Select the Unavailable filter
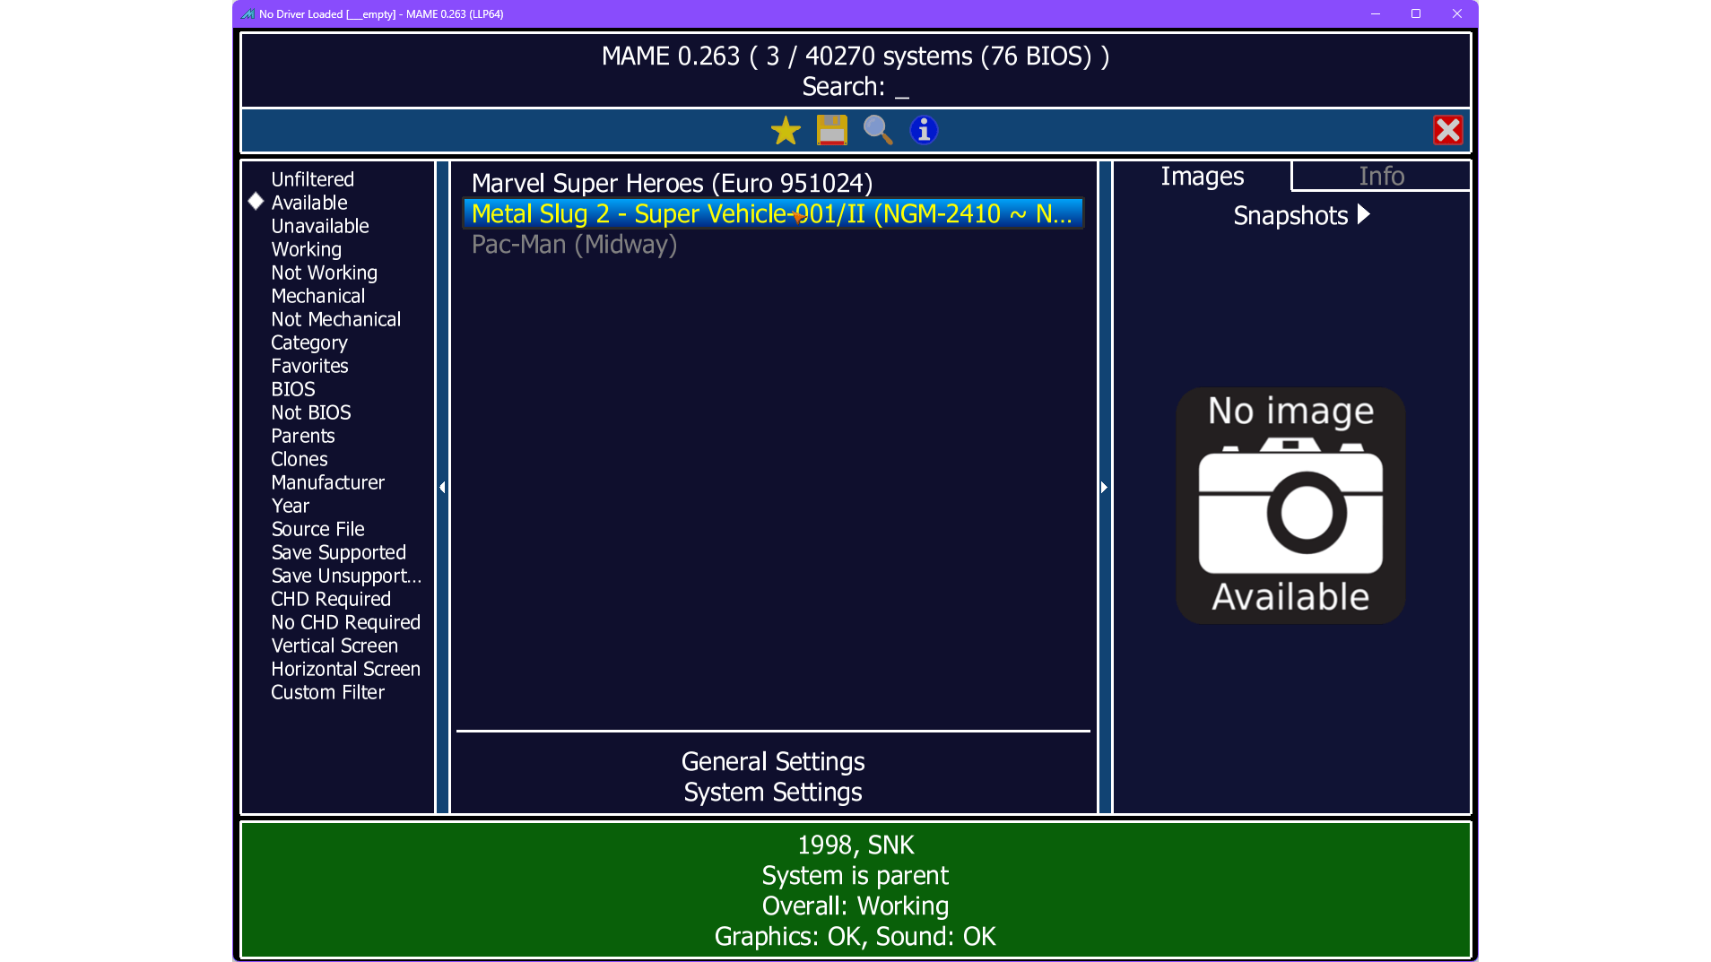 (x=320, y=227)
